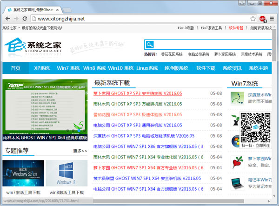
Task: Bookmark this page with the star icon
Action: [253, 19]
